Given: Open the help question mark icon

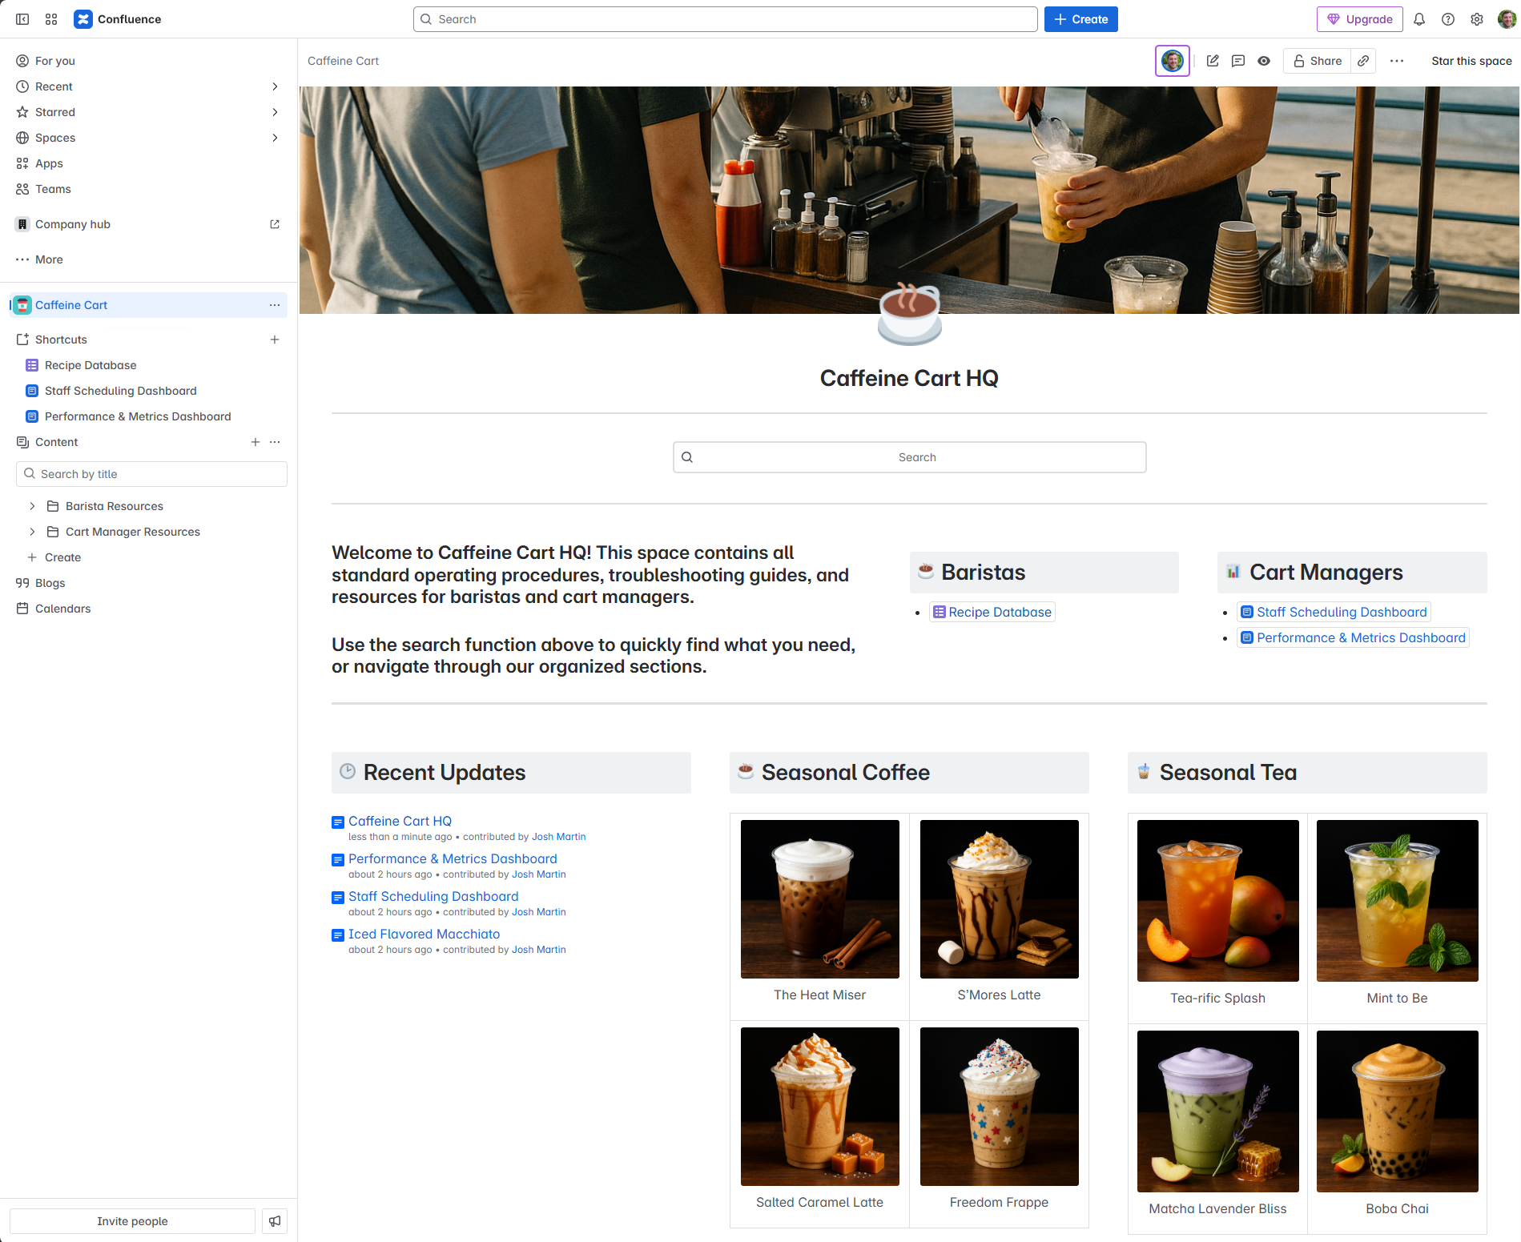Looking at the screenshot, I should pos(1448,19).
